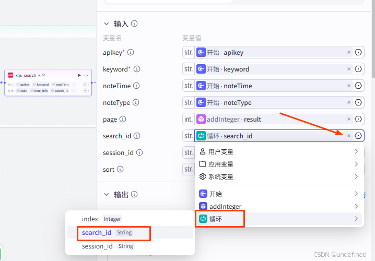This screenshot has width=375, height=261.
Task: Click the note_info output tag on node
Action: 39,91
